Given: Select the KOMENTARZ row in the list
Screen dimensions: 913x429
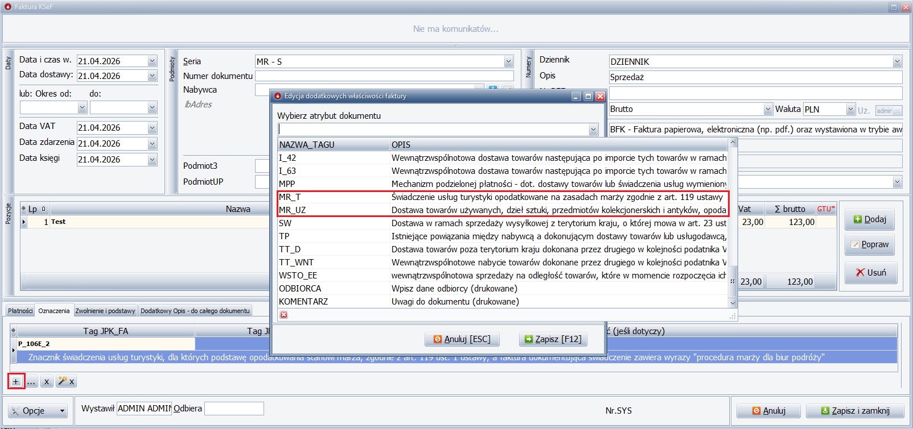Looking at the screenshot, I should pos(501,302).
